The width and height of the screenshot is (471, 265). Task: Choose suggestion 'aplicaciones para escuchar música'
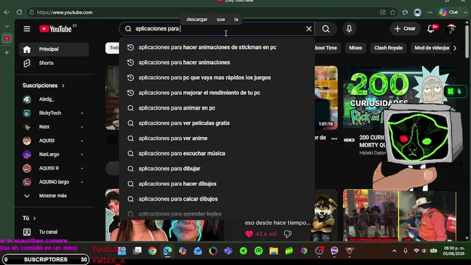coord(217,153)
